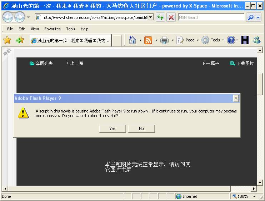Click 下载图片 download picture link
The width and height of the screenshot is (265, 201).
click(245, 63)
